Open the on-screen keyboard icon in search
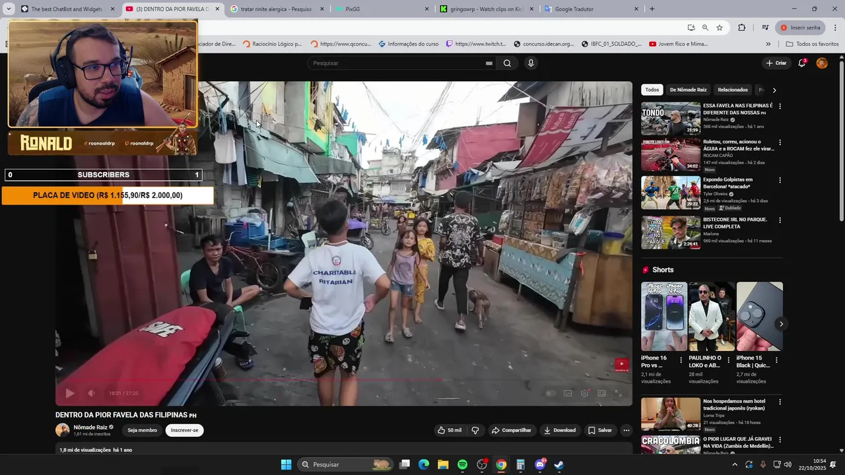 coord(489,63)
